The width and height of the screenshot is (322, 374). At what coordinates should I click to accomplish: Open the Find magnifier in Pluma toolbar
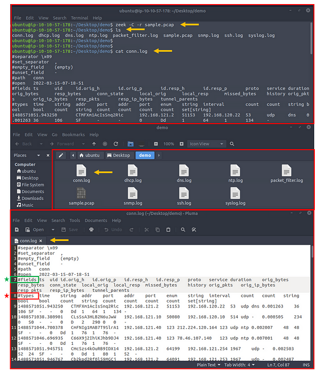(x=183, y=229)
